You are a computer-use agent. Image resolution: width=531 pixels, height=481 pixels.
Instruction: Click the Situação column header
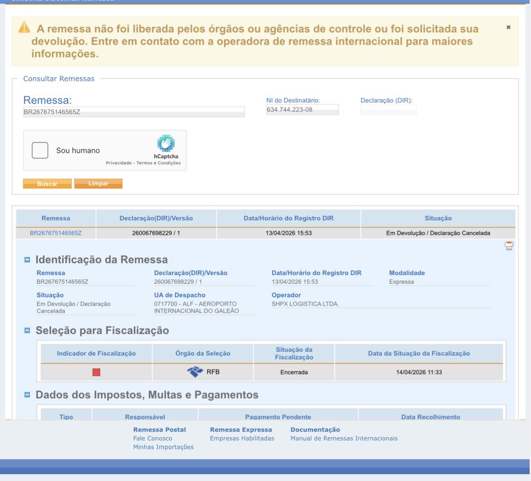pos(438,218)
